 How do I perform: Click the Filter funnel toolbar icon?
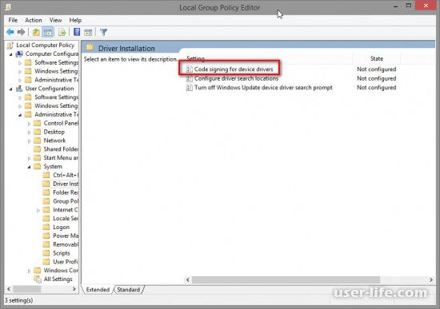[x=103, y=32]
